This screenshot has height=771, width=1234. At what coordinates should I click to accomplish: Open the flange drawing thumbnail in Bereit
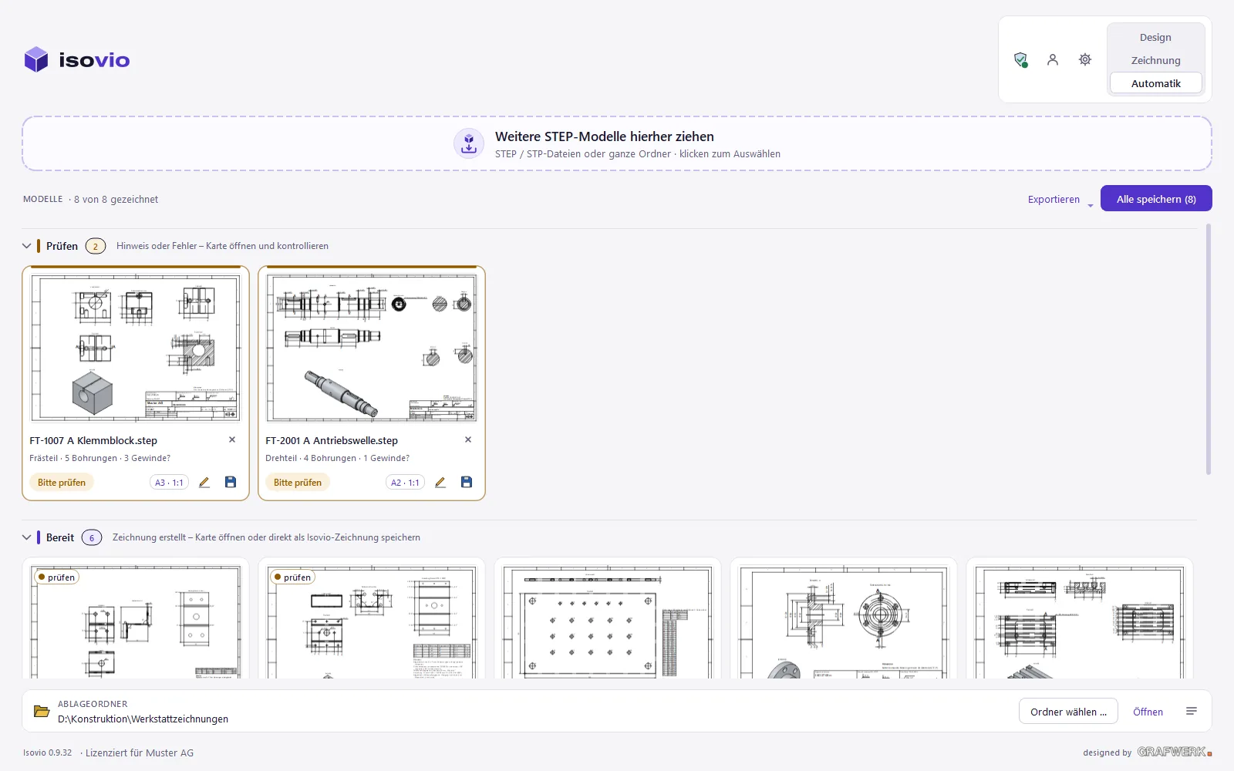coord(844,621)
